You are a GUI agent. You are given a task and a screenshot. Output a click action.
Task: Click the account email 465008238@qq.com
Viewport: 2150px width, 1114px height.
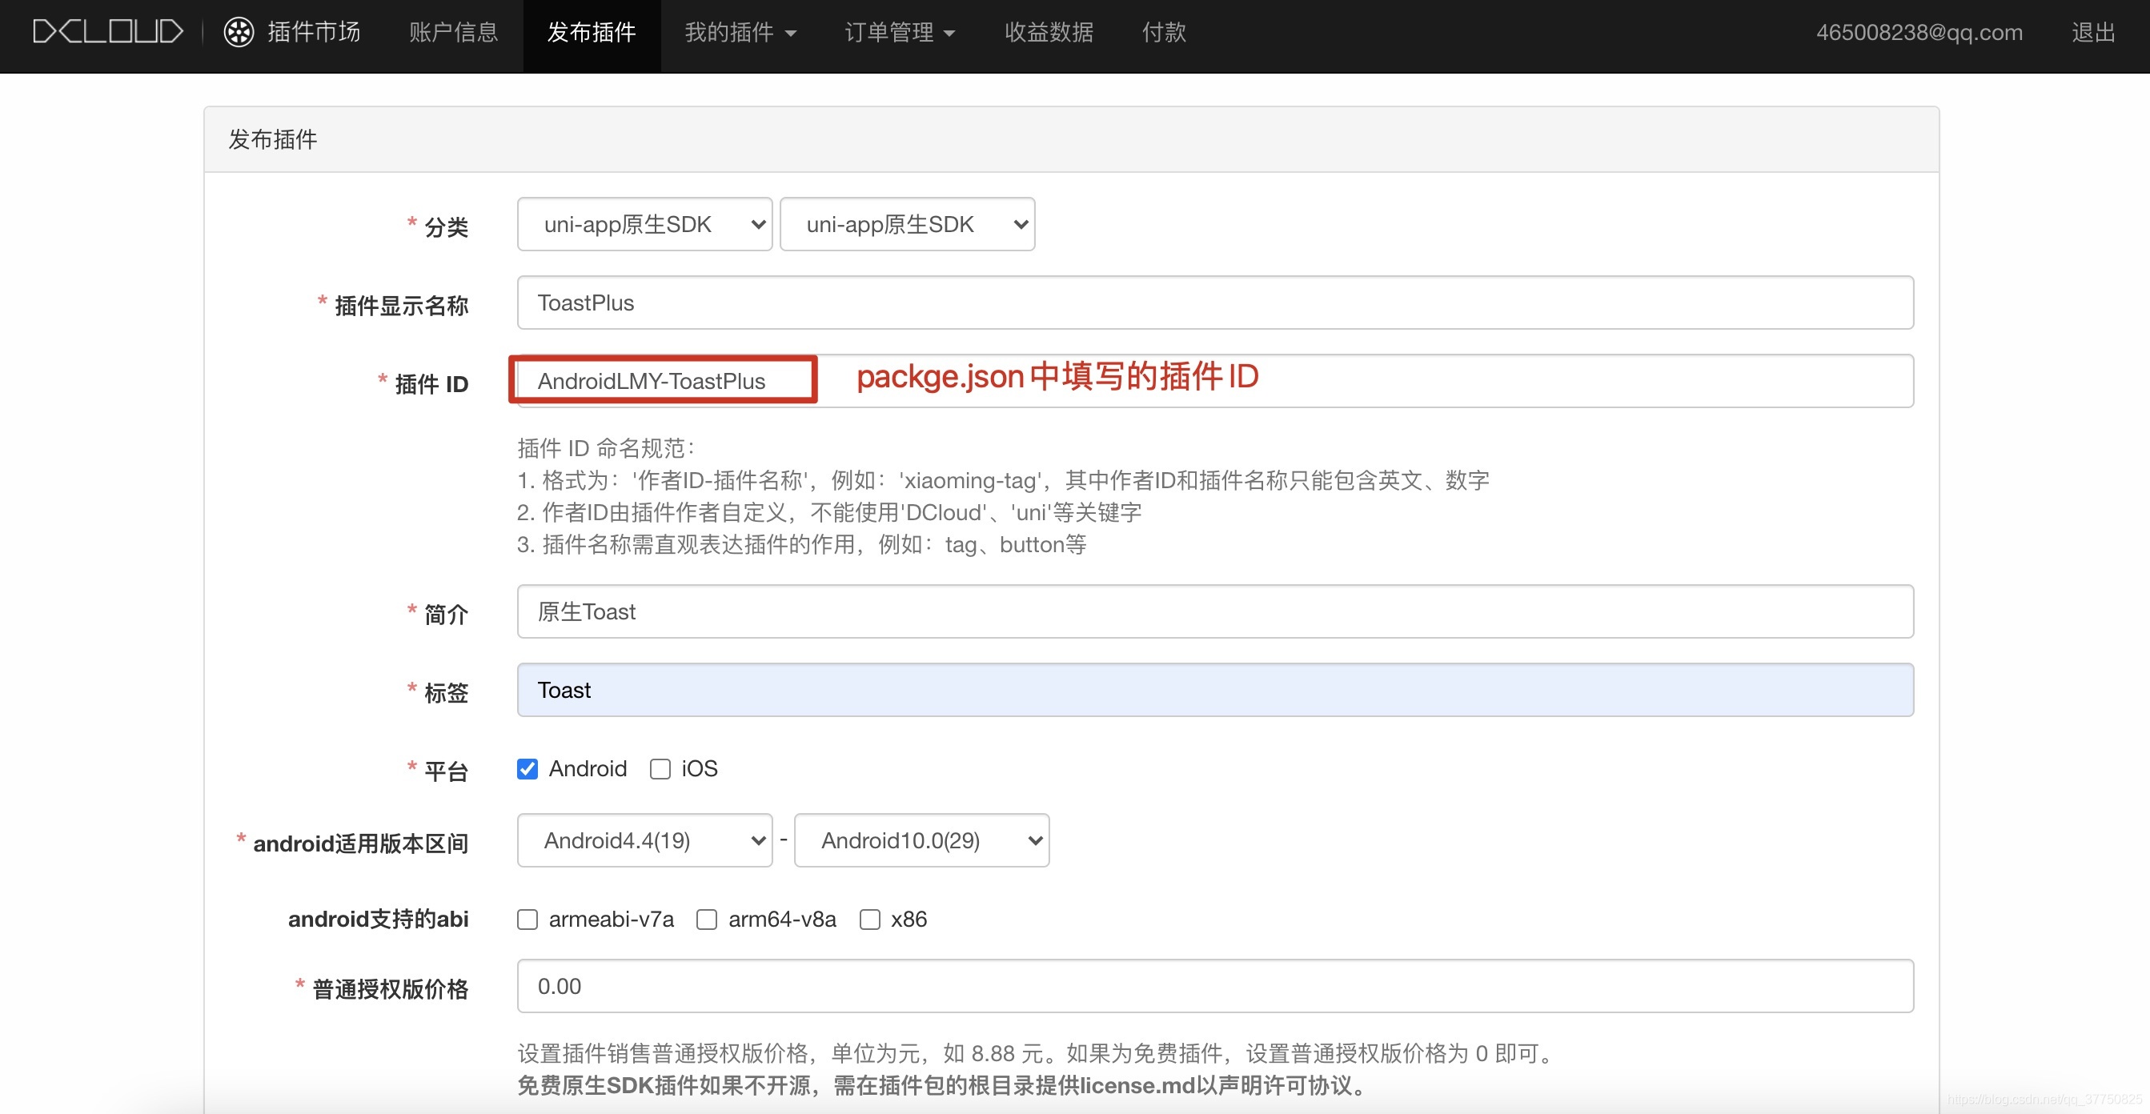(x=1919, y=33)
